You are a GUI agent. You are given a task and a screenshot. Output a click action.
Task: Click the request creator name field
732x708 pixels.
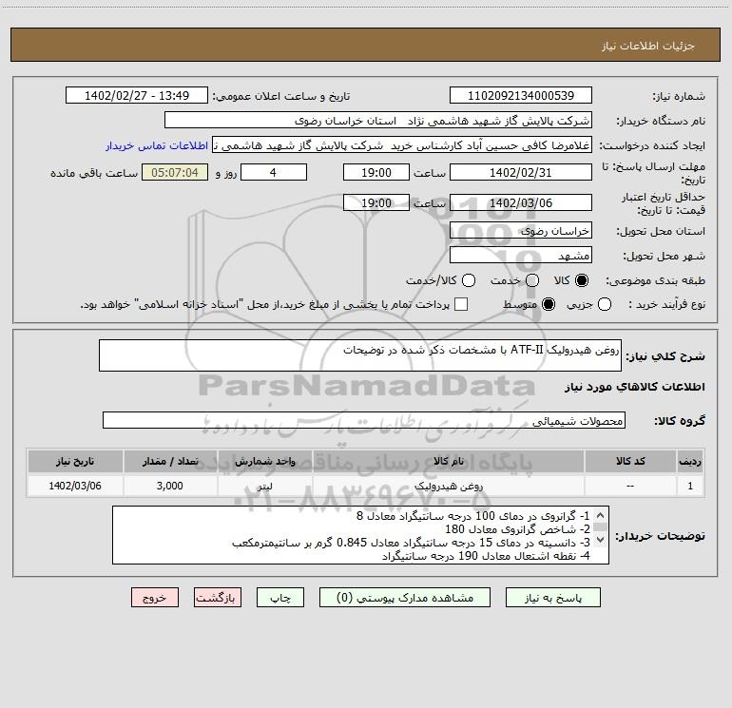pos(402,144)
